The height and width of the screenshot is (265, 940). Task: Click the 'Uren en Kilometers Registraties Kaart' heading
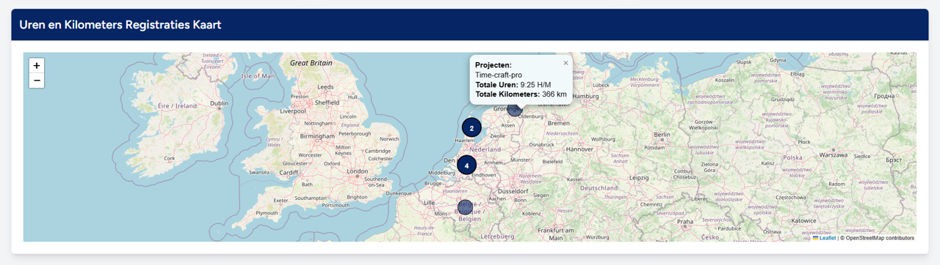(x=120, y=25)
